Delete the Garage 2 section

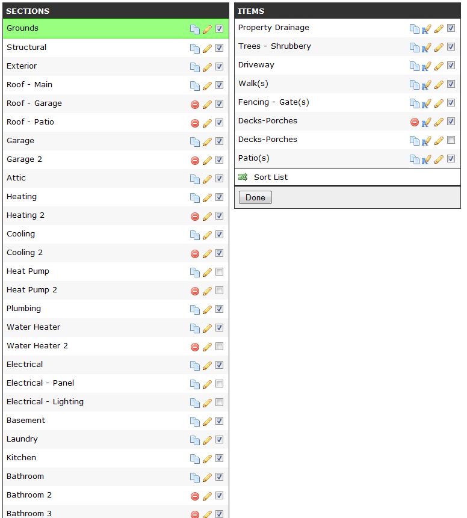[195, 161]
